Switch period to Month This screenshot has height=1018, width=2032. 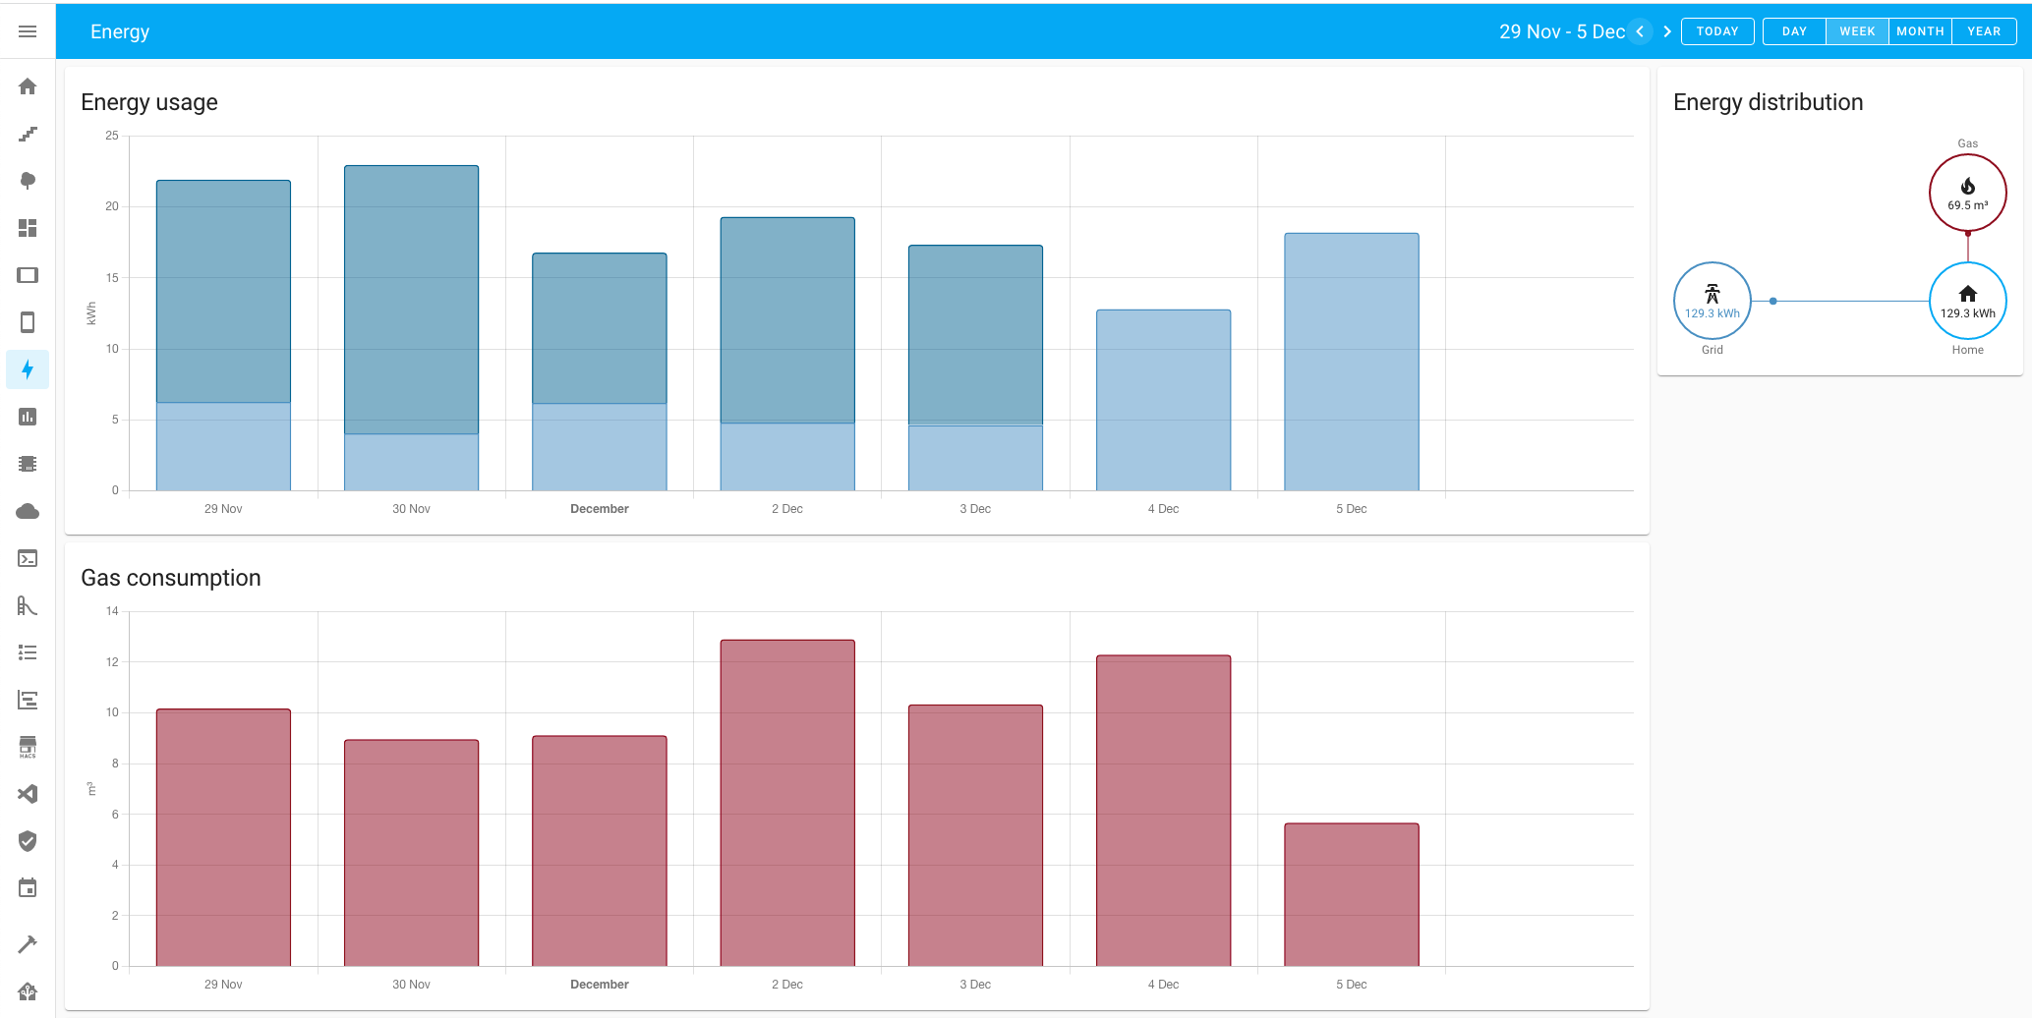1920,31
